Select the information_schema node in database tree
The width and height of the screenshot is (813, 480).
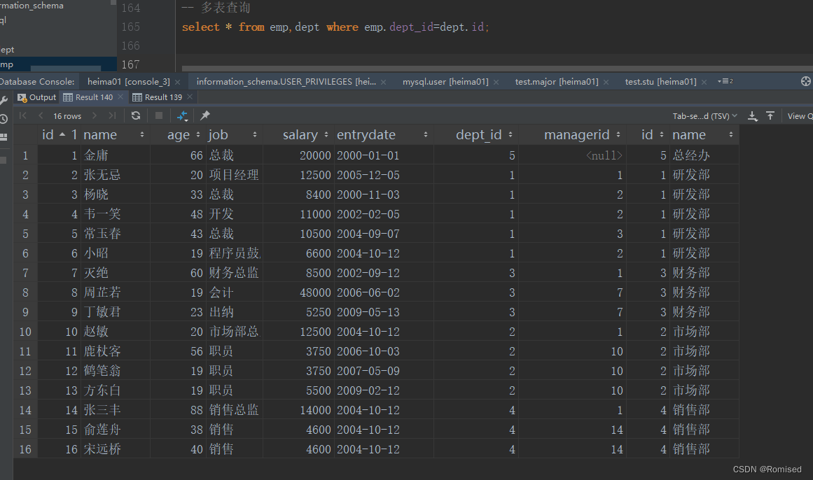tap(32, 6)
